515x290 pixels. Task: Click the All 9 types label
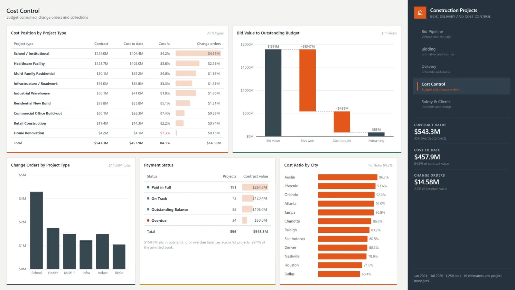215,33
